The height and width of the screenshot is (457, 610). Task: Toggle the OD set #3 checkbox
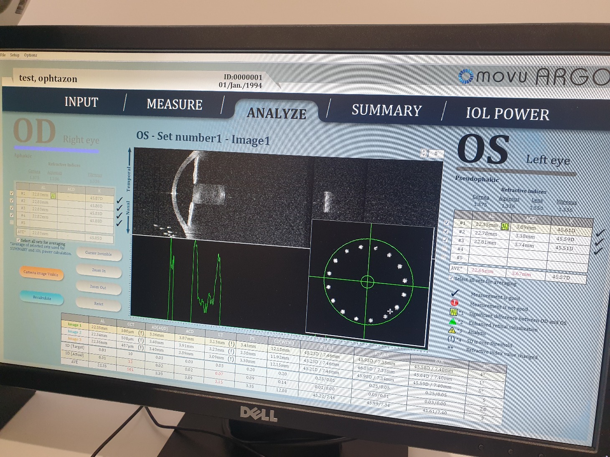pos(12,207)
